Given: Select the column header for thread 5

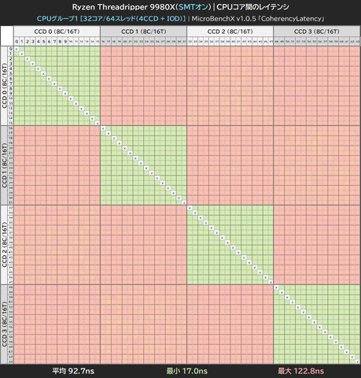Looking at the screenshot, I should pos(43,42).
